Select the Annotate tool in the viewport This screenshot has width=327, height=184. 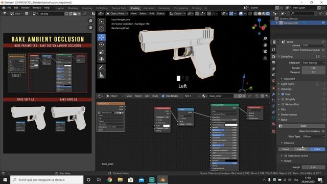pyautogui.click(x=102, y=67)
